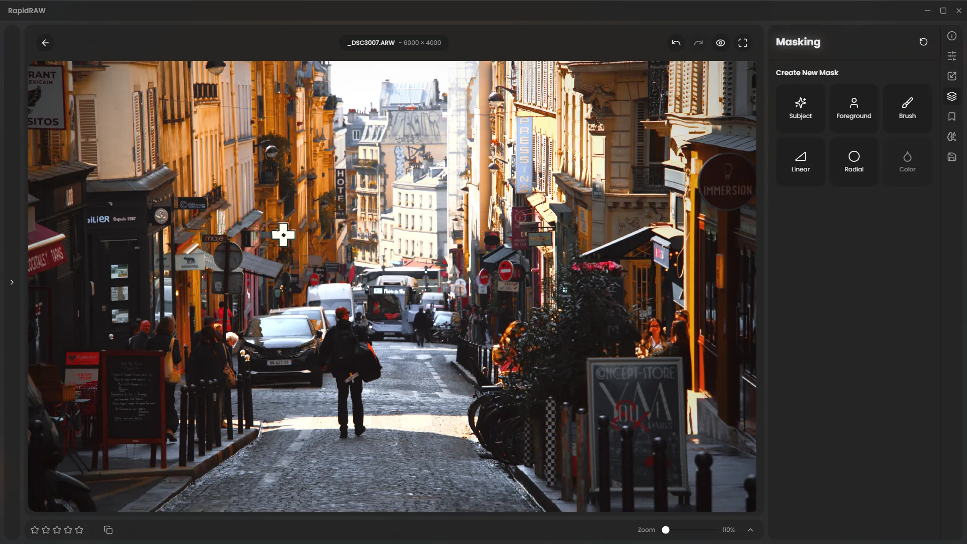Viewport: 967px width, 544px height.
Task: Create a new Radial mask
Action: pyautogui.click(x=854, y=161)
